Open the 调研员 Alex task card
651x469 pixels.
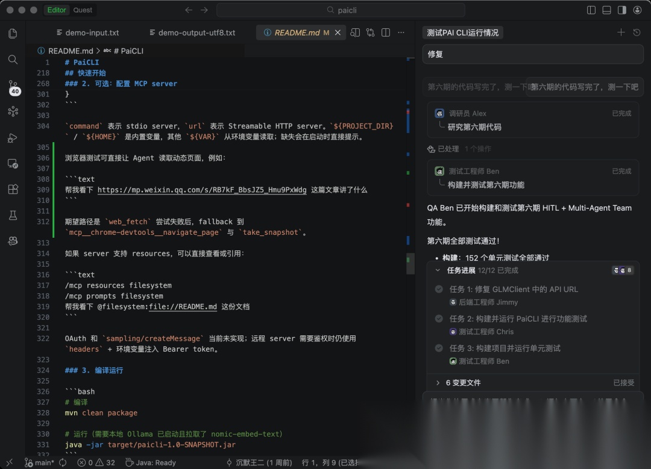(533, 120)
